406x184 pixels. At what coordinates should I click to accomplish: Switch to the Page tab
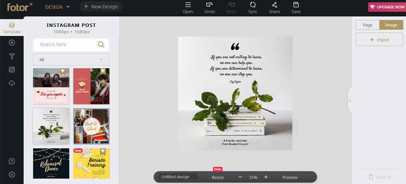click(368, 25)
